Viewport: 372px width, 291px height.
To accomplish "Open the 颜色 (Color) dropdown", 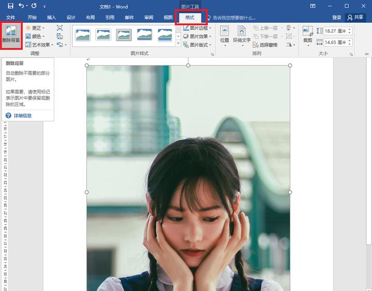I will tap(35, 36).
